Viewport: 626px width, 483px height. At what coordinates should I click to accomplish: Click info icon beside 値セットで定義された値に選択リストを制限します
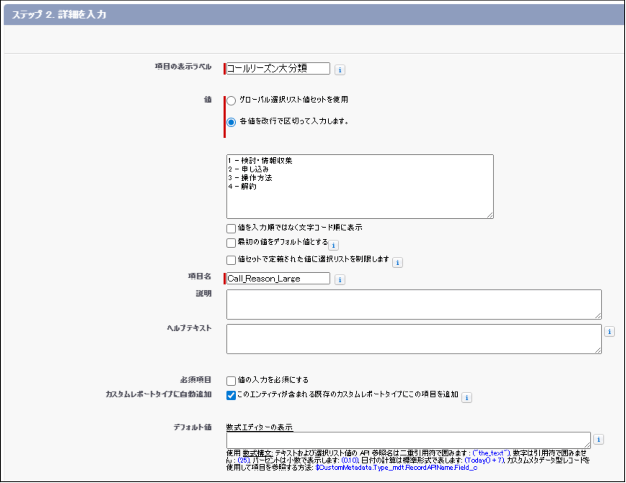point(398,263)
